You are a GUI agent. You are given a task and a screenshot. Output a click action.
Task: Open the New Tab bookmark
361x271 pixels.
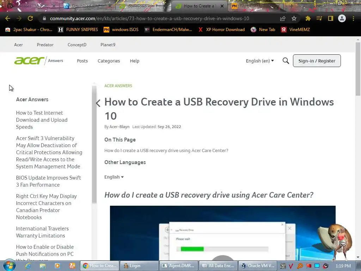click(263, 30)
